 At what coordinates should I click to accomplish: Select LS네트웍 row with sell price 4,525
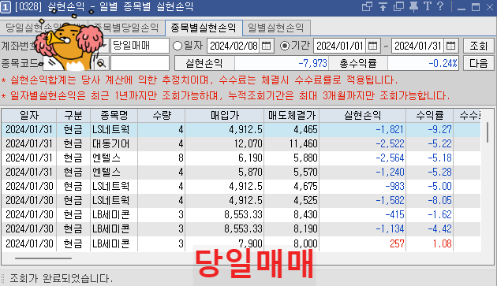click(241, 200)
